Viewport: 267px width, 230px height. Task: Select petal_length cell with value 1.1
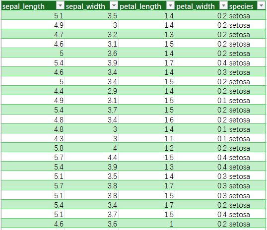point(146,138)
